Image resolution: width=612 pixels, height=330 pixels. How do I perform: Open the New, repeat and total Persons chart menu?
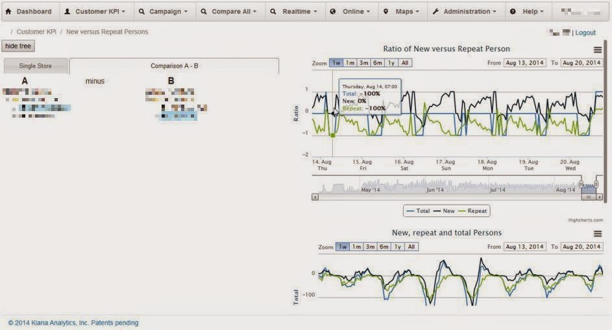click(597, 234)
